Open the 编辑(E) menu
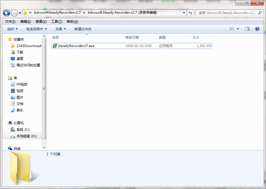The image size is (266, 189). (x=26, y=22)
